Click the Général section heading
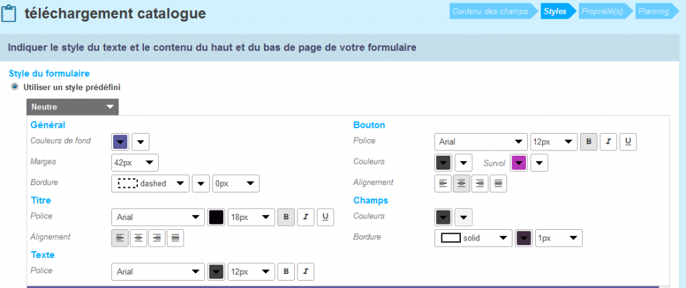 pos(48,125)
